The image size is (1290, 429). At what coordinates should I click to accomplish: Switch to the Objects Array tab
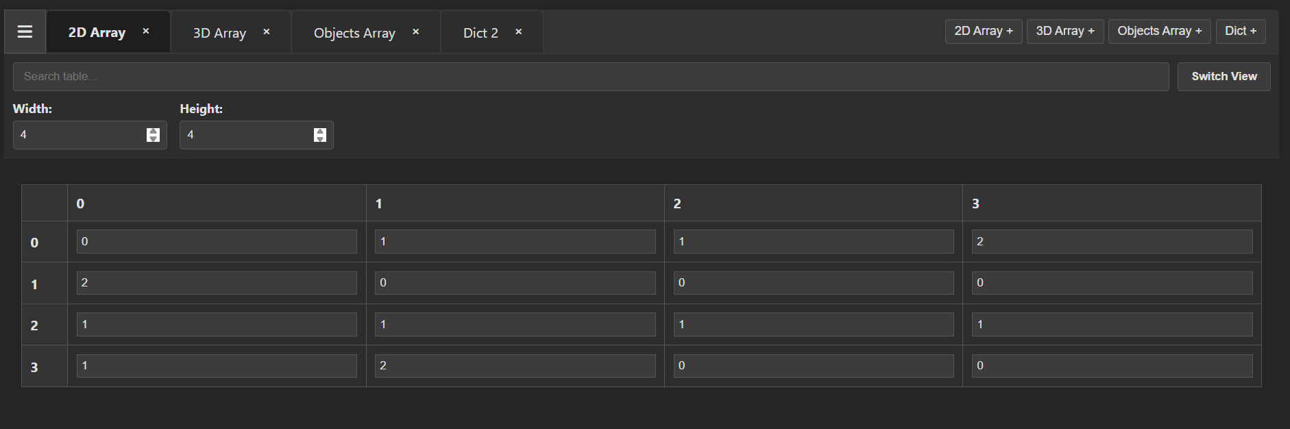pos(354,33)
